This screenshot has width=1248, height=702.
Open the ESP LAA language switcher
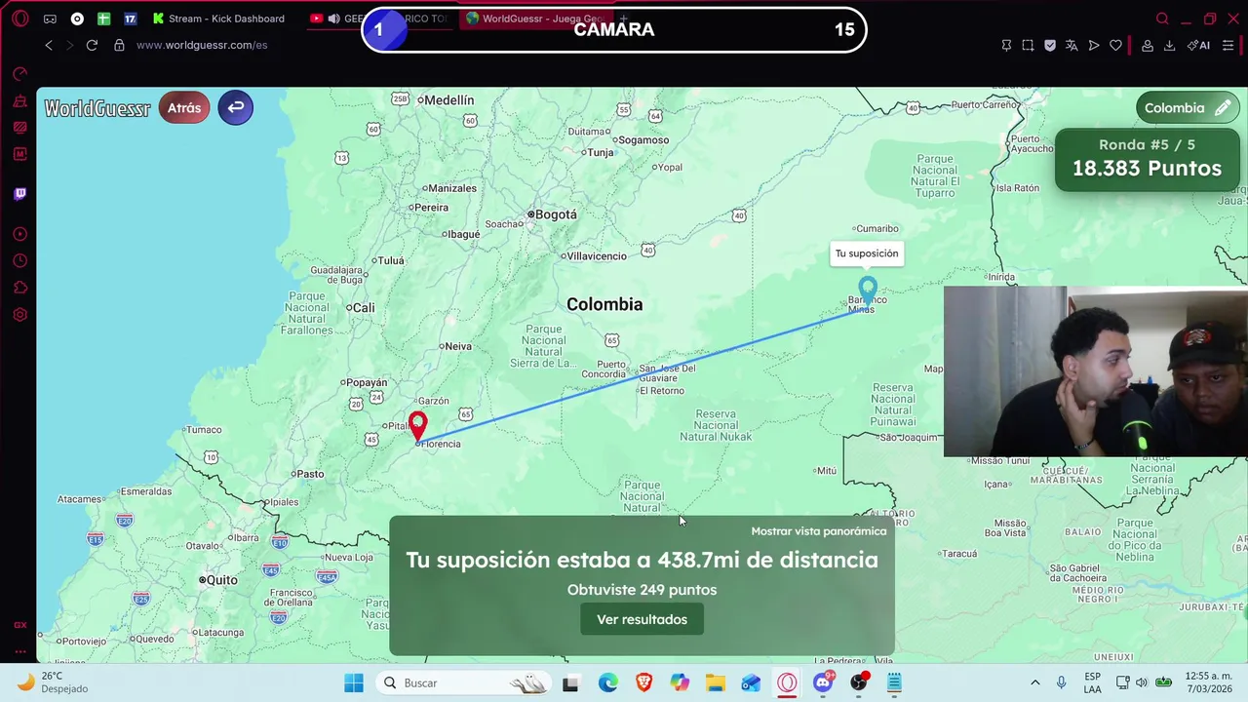point(1093,682)
